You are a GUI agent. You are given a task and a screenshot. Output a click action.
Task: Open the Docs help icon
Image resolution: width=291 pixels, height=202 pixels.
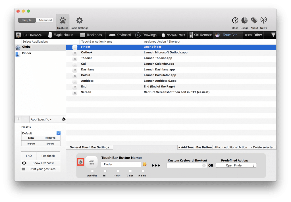[x=235, y=20]
